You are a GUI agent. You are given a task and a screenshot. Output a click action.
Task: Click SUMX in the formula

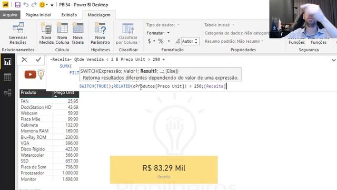[x=64, y=66]
